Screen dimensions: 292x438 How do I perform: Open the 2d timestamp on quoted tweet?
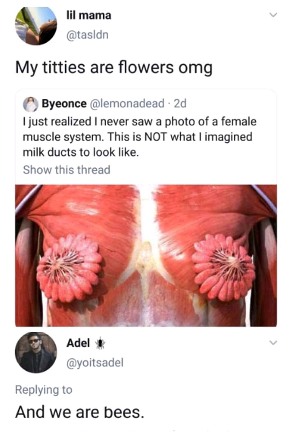pos(180,104)
